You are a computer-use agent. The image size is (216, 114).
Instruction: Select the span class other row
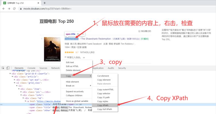[x=61, y=111]
